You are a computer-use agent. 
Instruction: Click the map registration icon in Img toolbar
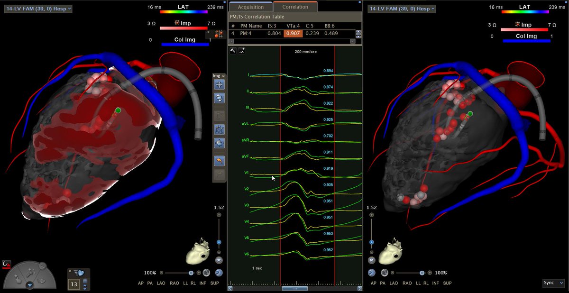pos(220,129)
